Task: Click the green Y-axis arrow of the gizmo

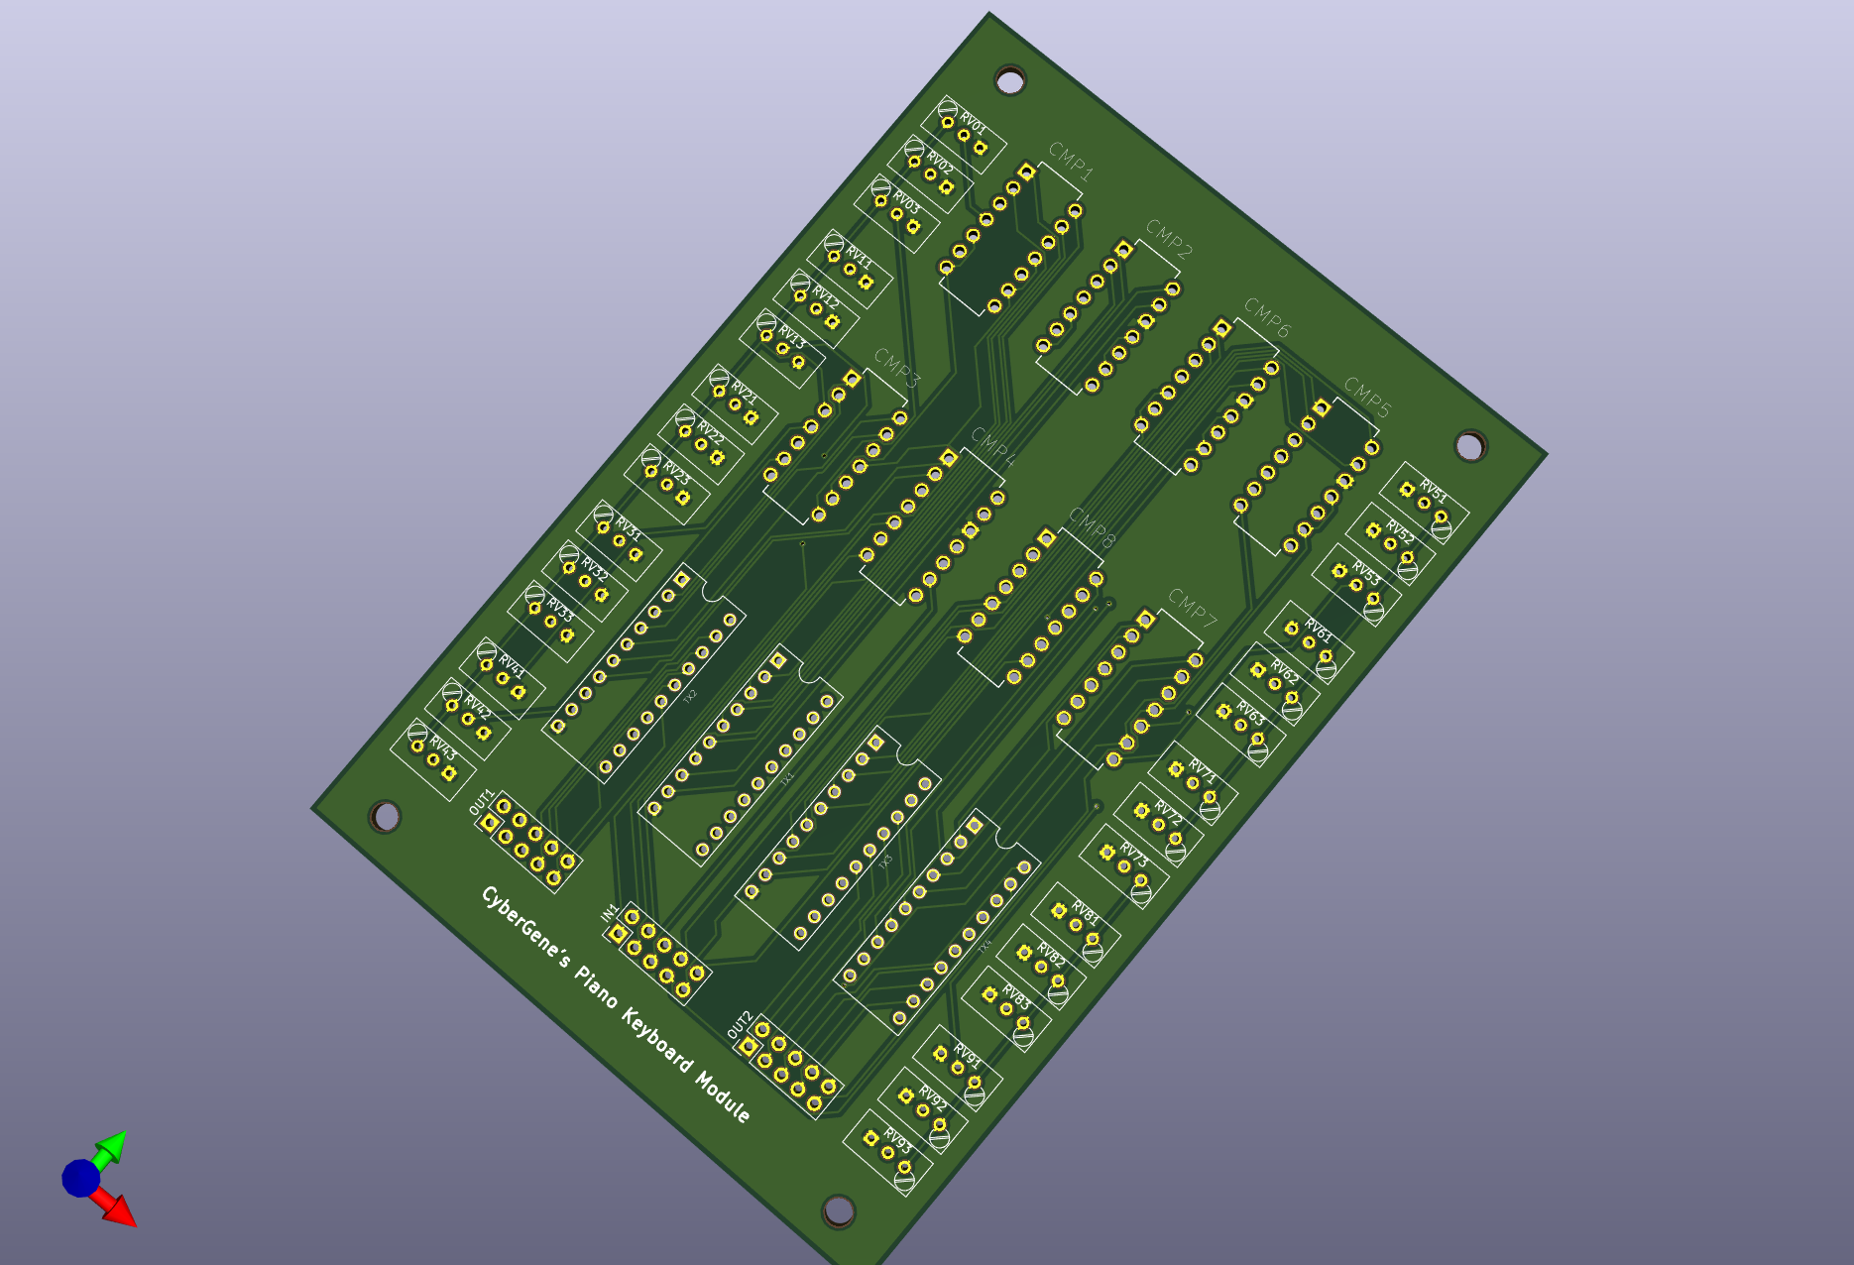Action: [111, 1147]
